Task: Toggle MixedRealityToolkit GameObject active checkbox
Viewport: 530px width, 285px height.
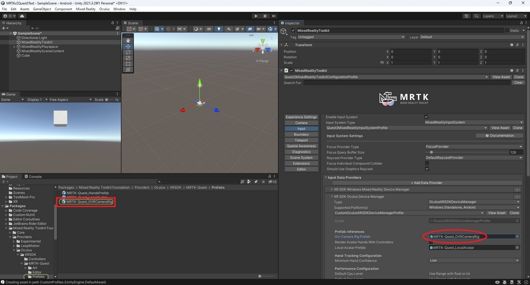Action: [x=293, y=30]
